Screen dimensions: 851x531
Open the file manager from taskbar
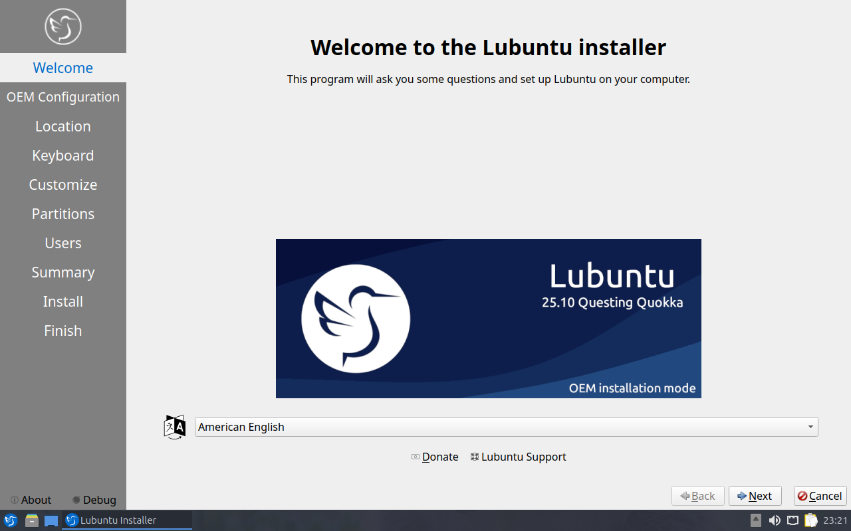[x=31, y=520]
